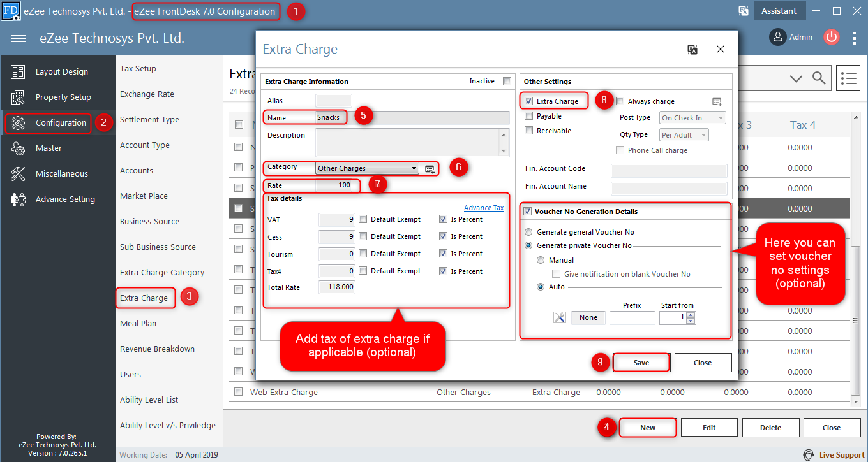Click translate icon in Extra Charge dialog
This screenshot has width=868, height=462.
pyautogui.click(x=692, y=49)
